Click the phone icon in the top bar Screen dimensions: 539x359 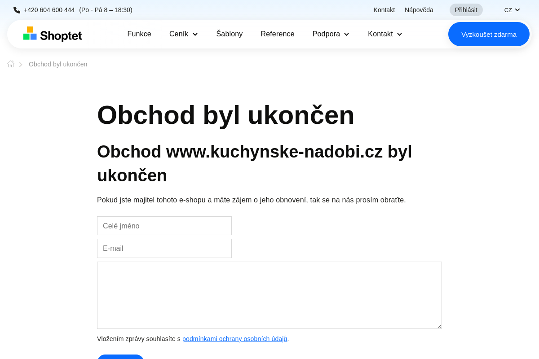coord(17,9)
